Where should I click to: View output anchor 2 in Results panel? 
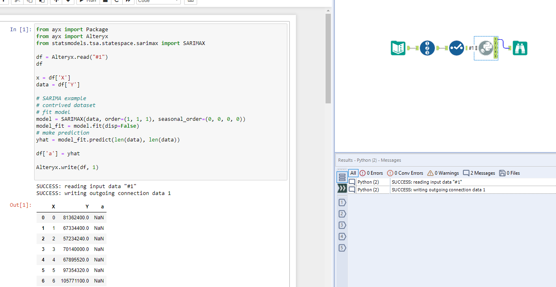click(x=342, y=214)
